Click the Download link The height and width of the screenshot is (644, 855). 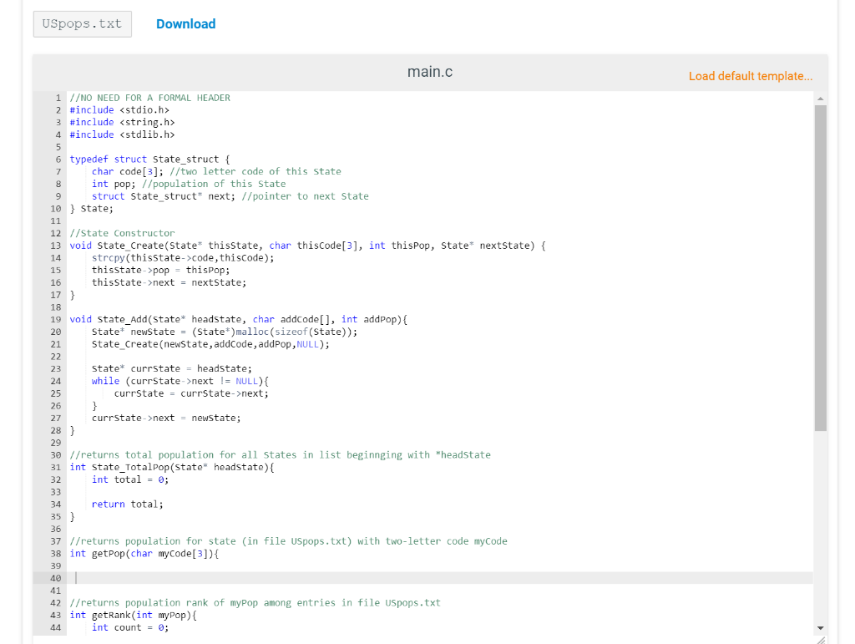click(x=185, y=23)
